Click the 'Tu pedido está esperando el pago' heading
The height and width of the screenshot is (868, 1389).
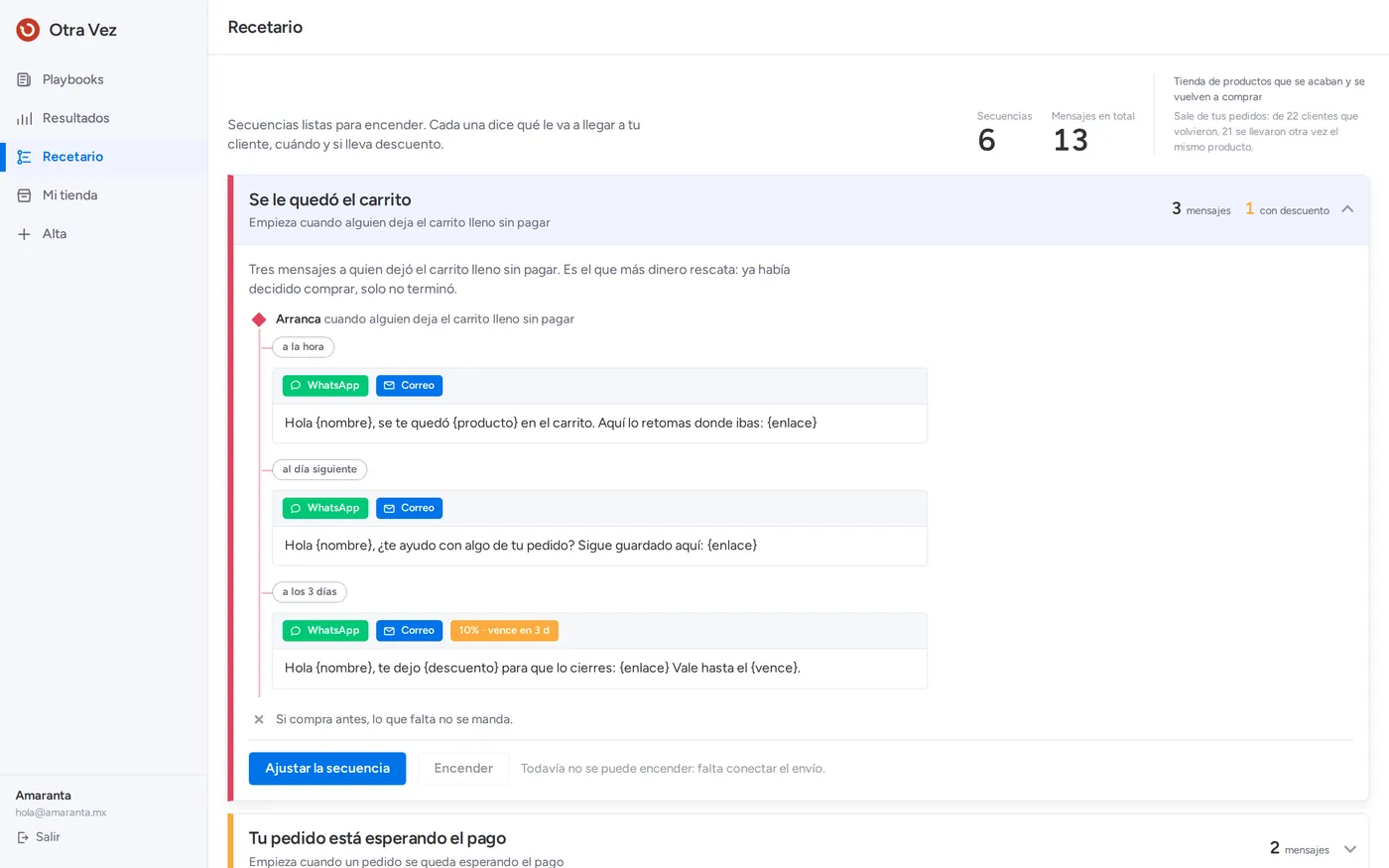[x=377, y=838]
